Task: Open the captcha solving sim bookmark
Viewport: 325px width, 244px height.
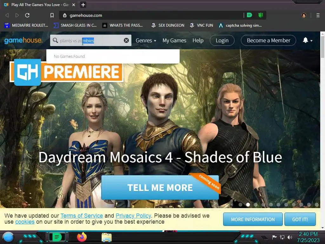Action: click(x=240, y=25)
